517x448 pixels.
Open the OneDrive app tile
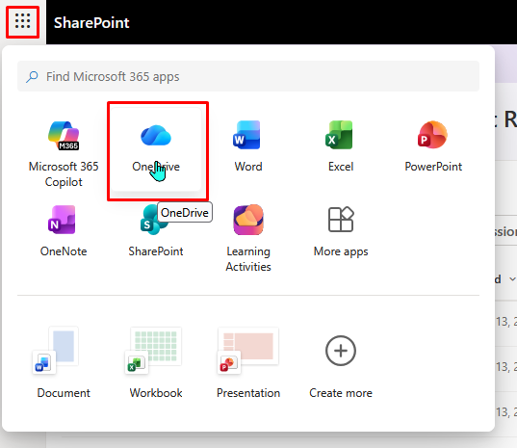coord(156,149)
